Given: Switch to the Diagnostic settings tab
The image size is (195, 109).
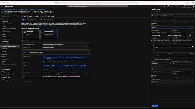Looking at the screenshot, I should tap(48, 19).
